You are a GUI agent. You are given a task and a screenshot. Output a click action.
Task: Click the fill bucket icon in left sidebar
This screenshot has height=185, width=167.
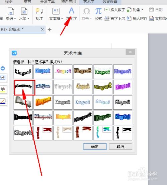click(x=3, y=89)
